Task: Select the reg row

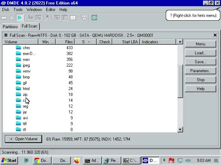Action: (x=90, y=106)
